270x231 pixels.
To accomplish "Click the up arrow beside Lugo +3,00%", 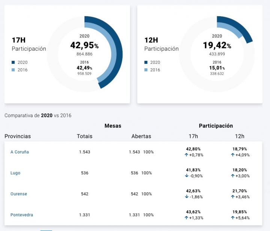I will point(232,176).
